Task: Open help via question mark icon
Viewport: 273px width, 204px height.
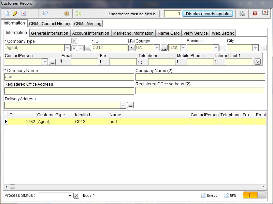Action: [x=265, y=13]
